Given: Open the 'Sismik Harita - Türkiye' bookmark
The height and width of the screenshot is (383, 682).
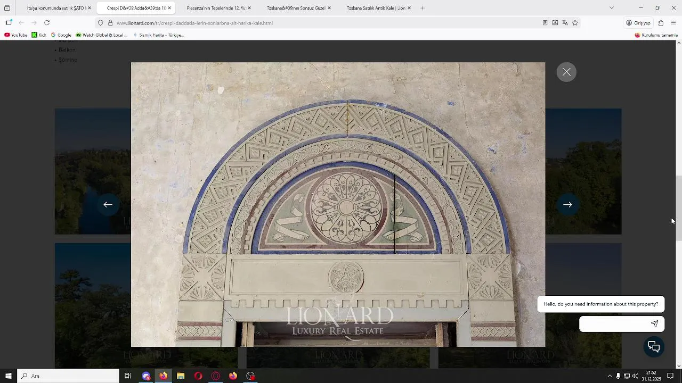Looking at the screenshot, I should [x=158, y=35].
